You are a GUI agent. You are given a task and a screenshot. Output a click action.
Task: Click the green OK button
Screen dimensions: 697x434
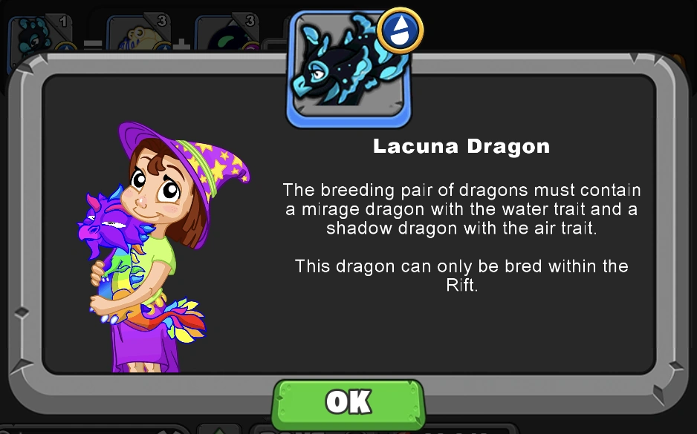click(348, 404)
